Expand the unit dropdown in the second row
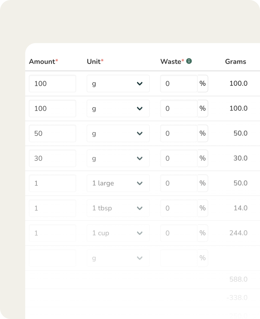Screen dimensions: 260x319 coord(118,108)
